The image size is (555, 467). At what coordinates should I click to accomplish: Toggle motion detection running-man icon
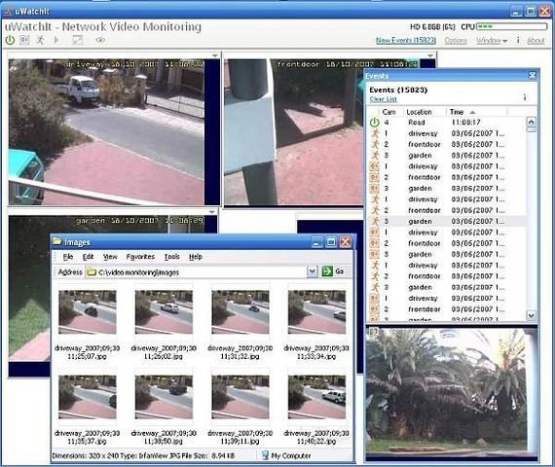40,40
